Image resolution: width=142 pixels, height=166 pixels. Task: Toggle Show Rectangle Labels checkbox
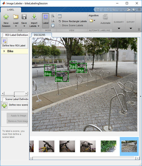(x=60, y=21)
